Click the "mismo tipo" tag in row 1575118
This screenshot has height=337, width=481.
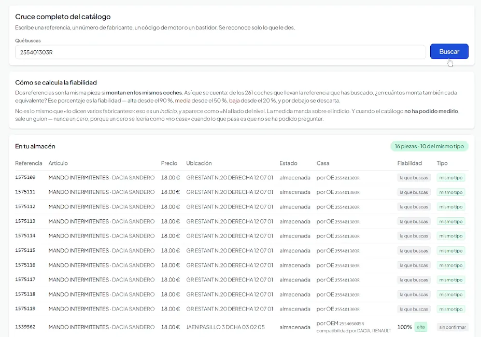tap(450, 294)
